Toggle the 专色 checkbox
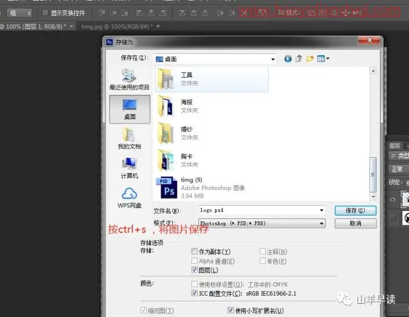This screenshot has height=317, width=409. [262, 261]
